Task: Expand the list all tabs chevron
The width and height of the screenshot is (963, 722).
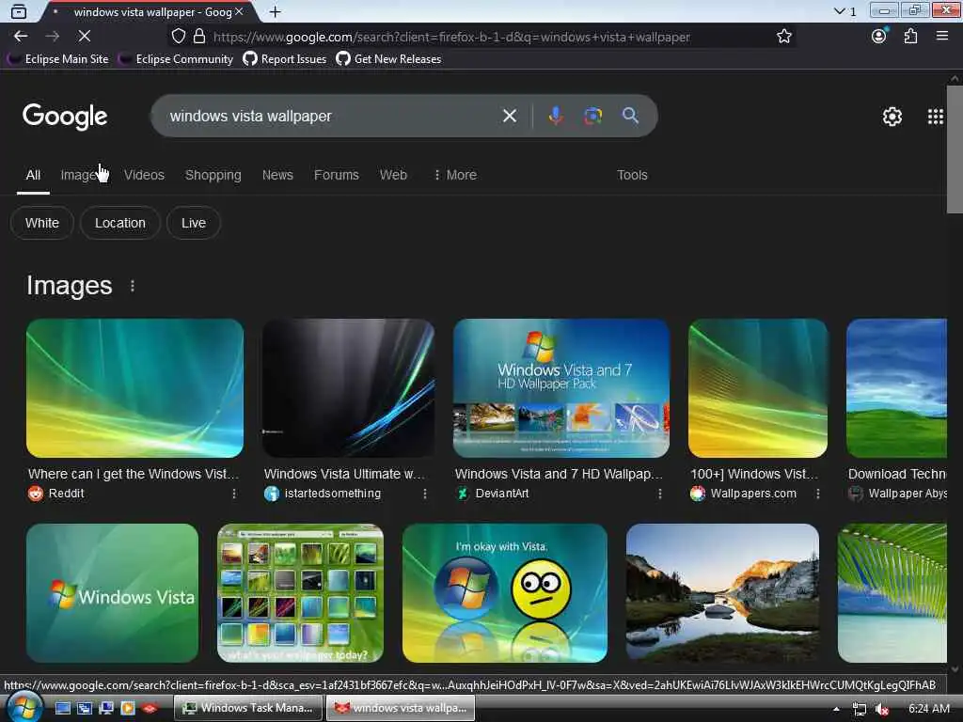Action: [x=840, y=11]
